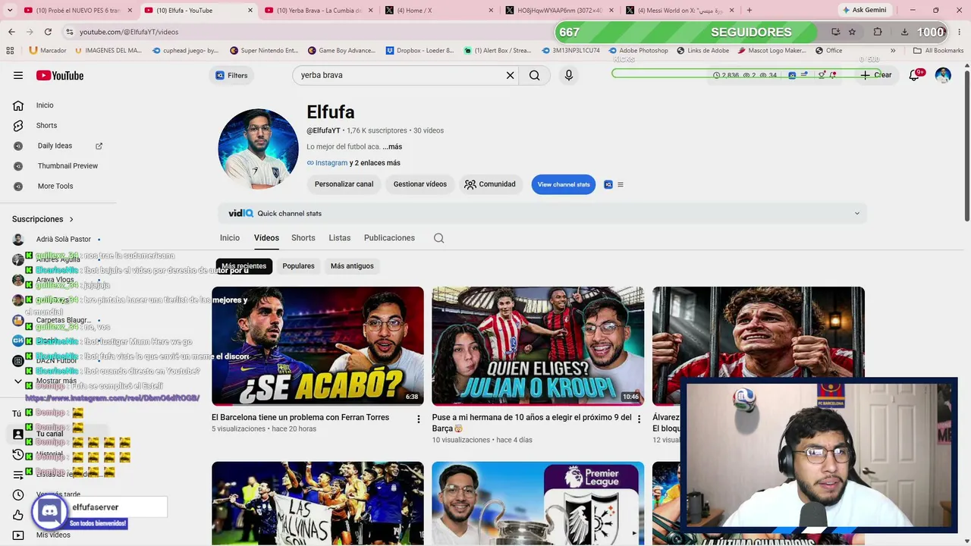The height and width of the screenshot is (546, 971).
Task: Click the Elfufa channel profile picture
Action: point(258,149)
